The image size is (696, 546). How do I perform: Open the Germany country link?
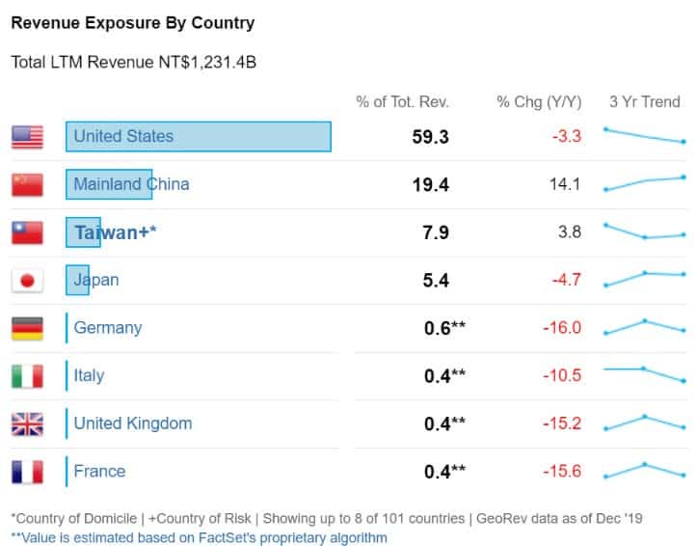(x=107, y=328)
